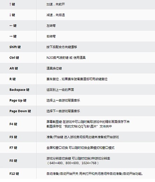Click the '加速，向前开' description
This screenshot has width=155, height=182.
[55, 4]
